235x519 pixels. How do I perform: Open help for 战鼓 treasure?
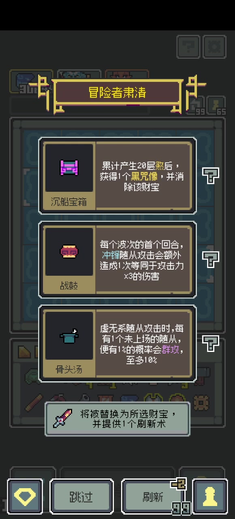click(x=210, y=259)
